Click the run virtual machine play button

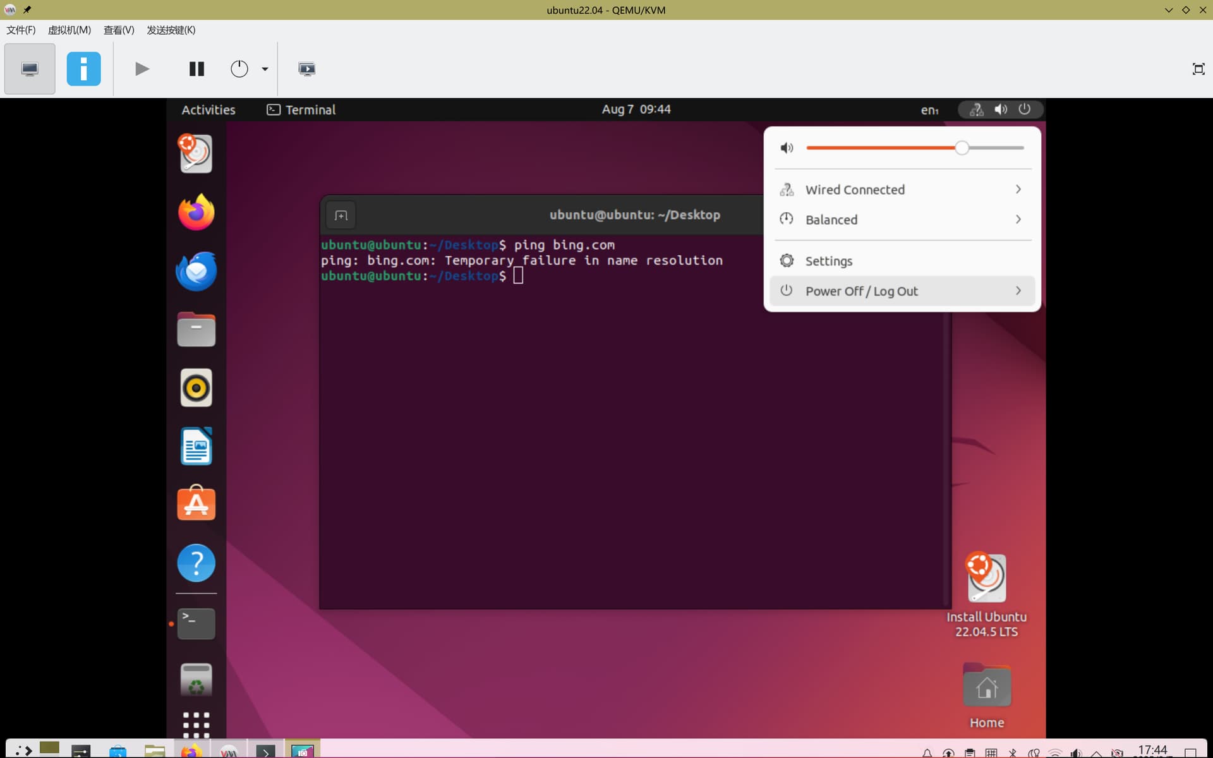click(142, 69)
